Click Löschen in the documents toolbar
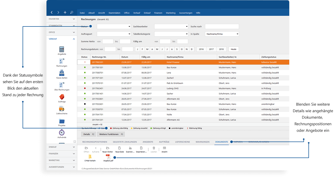 154,150
